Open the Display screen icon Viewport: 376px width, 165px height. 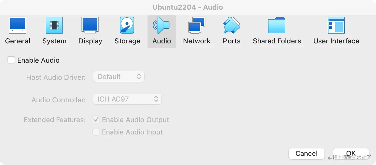(90, 25)
